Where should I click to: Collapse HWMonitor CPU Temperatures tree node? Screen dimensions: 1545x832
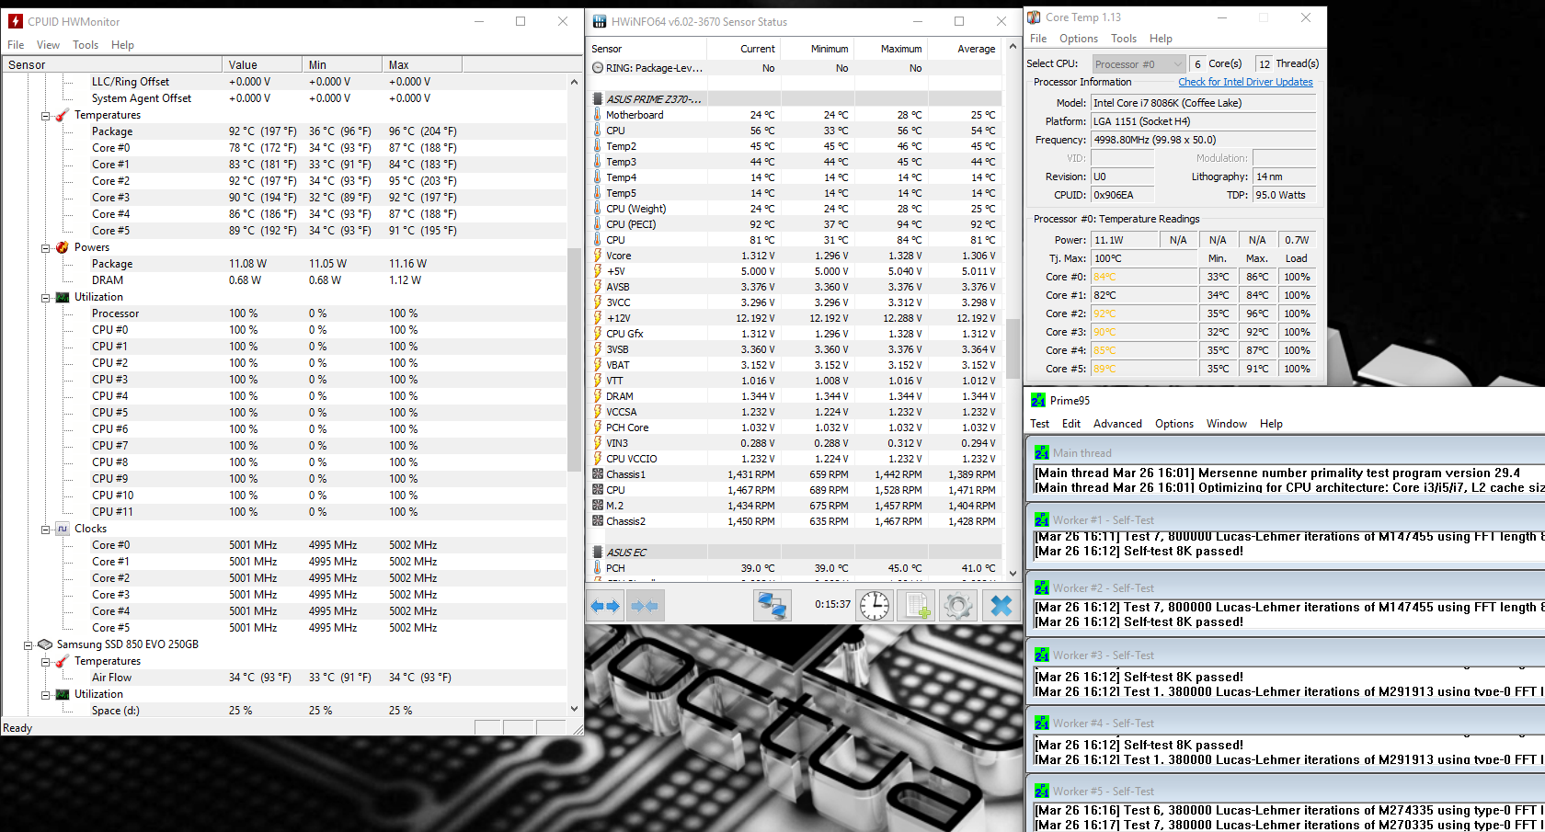click(45, 116)
